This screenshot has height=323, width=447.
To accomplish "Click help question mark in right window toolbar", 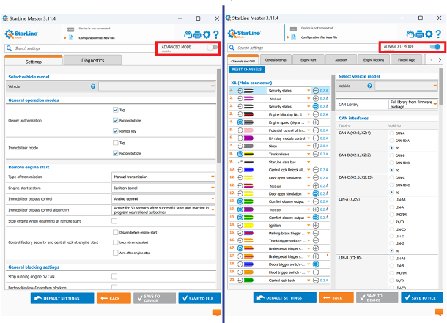I will (x=438, y=34).
